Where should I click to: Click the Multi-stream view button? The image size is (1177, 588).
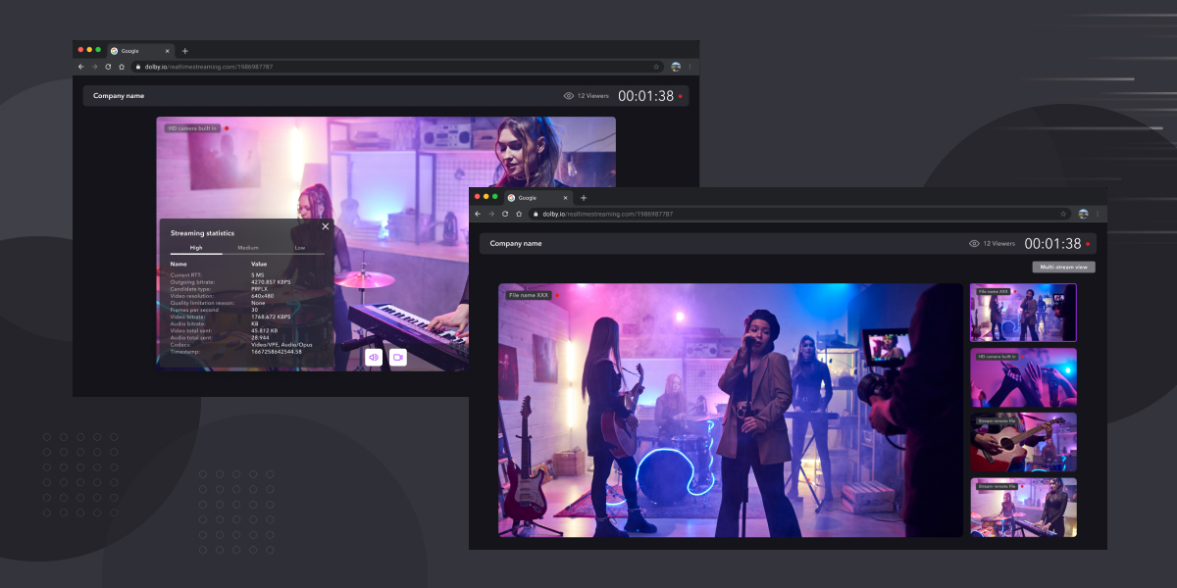(1063, 267)
